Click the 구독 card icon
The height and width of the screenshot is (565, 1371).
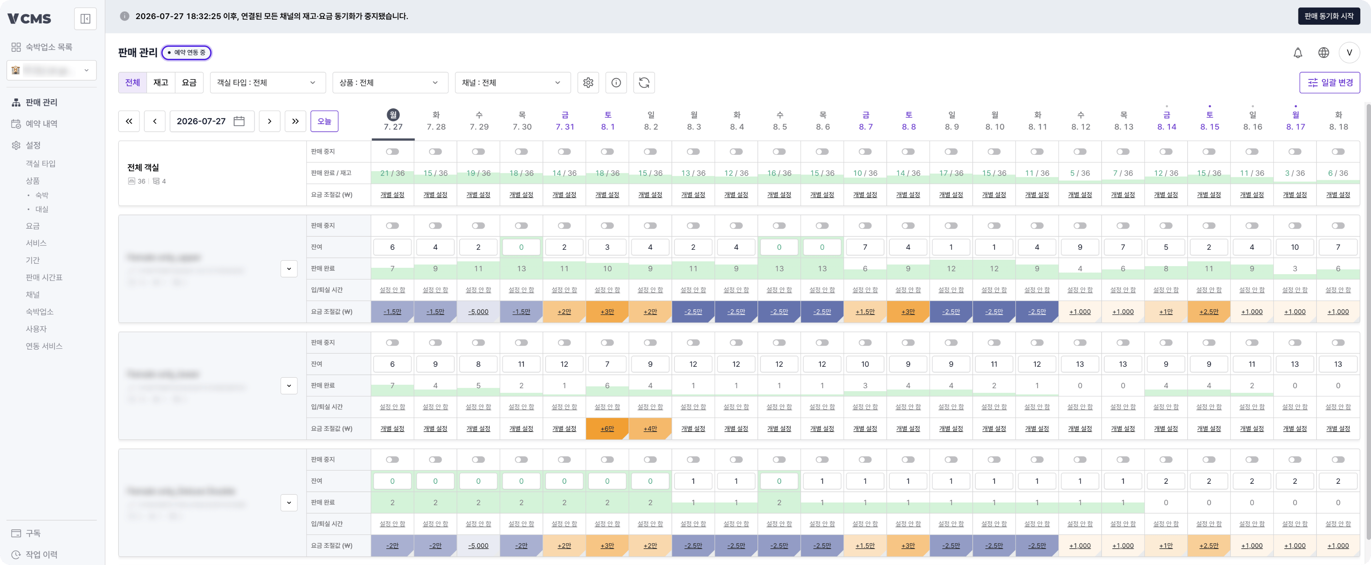pos(16,533)
